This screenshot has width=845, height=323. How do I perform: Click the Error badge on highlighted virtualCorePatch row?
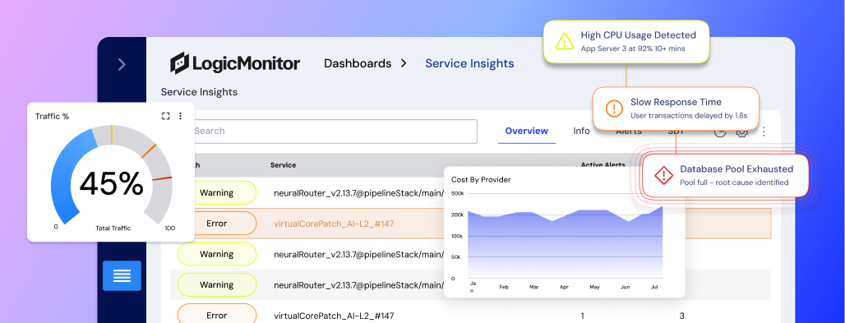pos(217,224)
